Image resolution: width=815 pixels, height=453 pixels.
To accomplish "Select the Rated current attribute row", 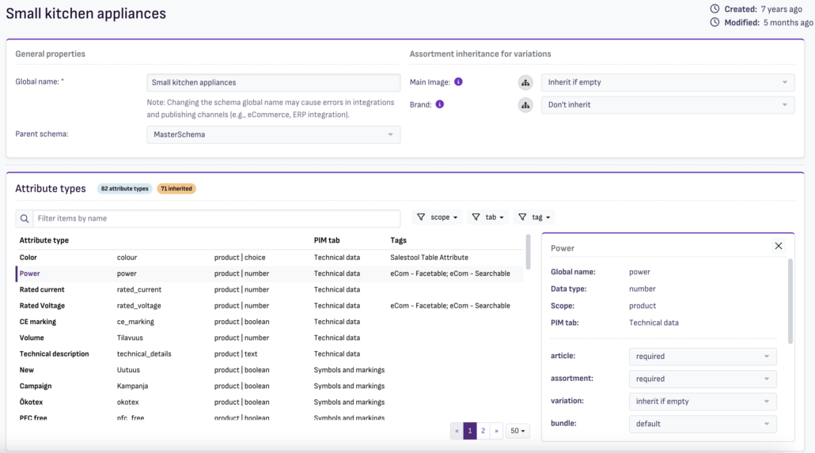I will click(x=270, y=290).
